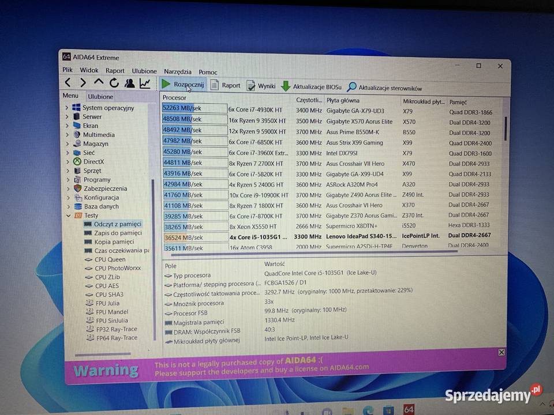Select the Konfiguracja tree icon

(78, 198)
